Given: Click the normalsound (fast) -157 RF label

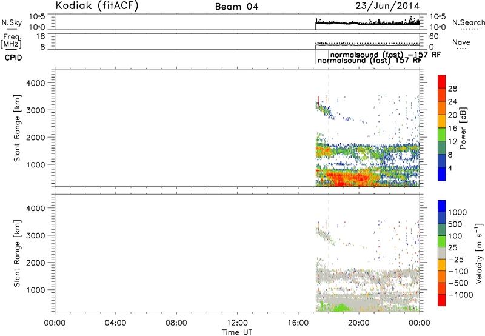Looking at the screenshot, I should coord(386,55).
